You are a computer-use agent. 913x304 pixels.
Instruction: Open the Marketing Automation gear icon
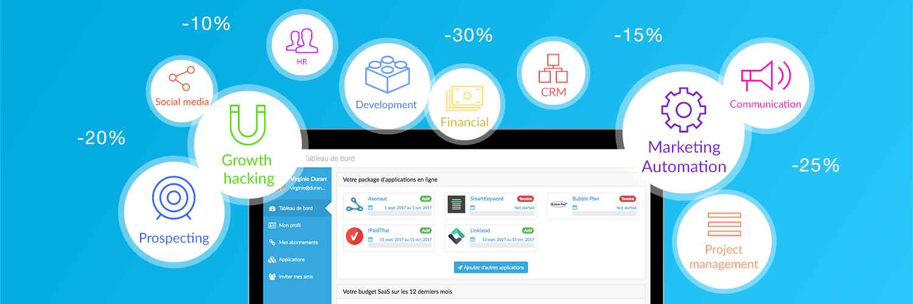pos(684,109)
